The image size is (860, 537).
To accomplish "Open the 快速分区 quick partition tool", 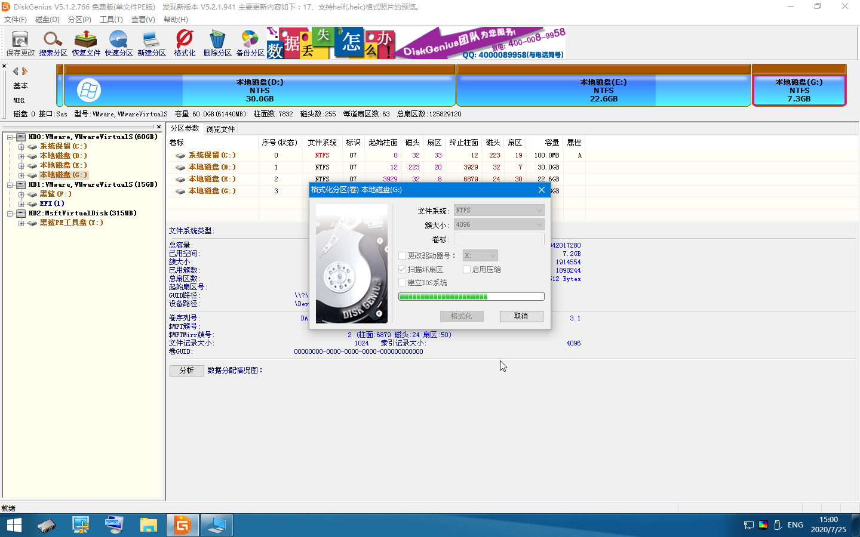I will tap(119, 44).
